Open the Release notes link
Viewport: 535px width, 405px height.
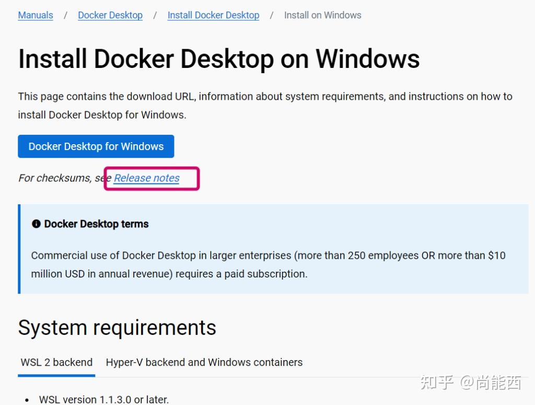pyautogui.click(x=146, y=178)
